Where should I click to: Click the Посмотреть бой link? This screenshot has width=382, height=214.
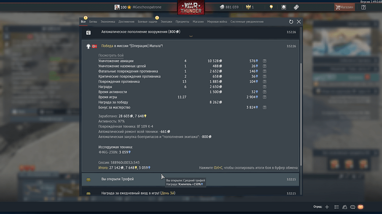pos(111,55)
